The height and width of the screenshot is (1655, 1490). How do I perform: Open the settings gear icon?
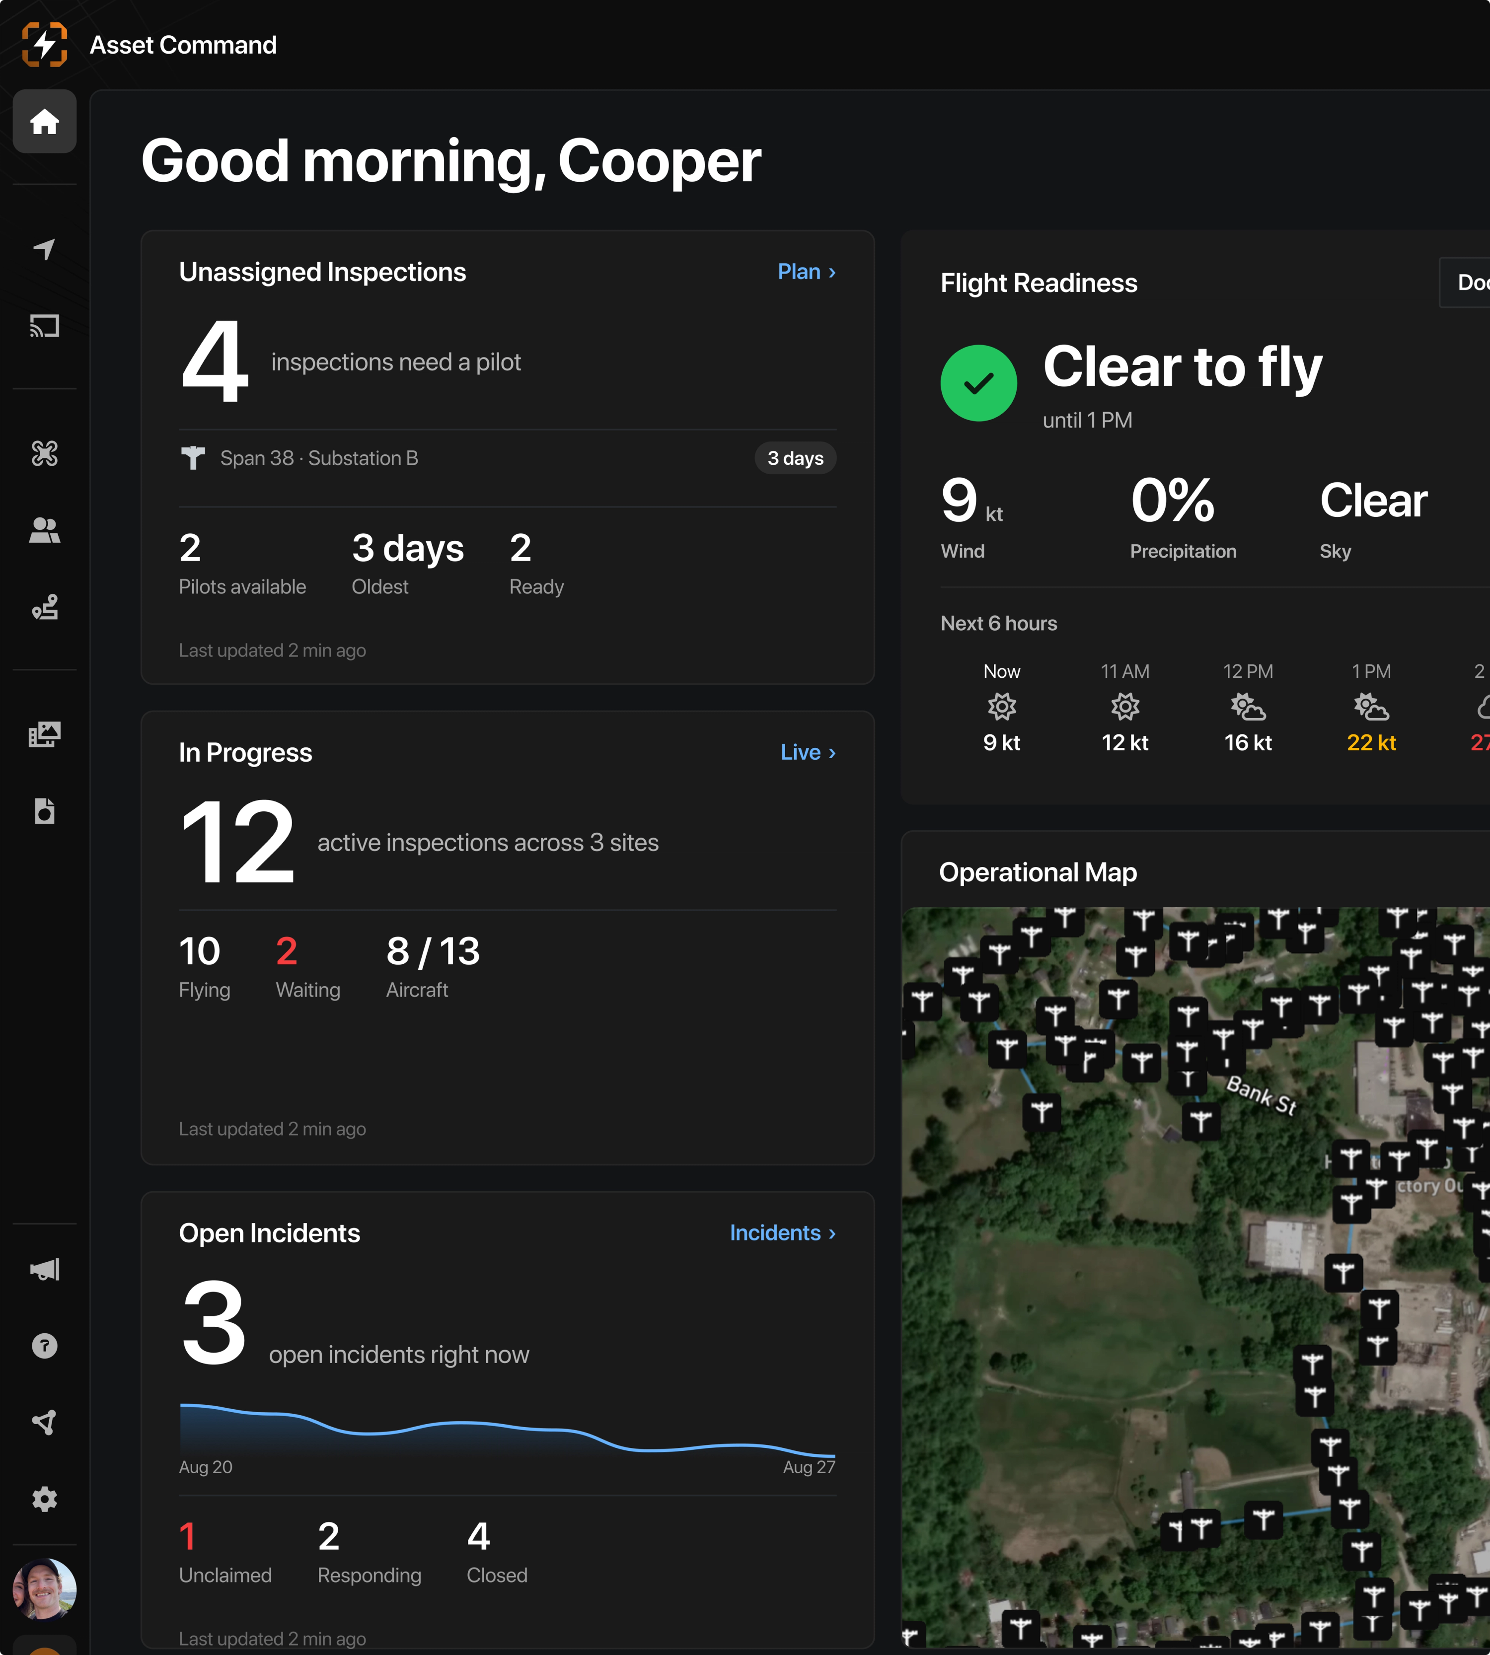point(44,1499)
